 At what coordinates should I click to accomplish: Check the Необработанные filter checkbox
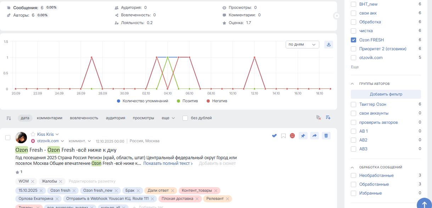point(353,175)
